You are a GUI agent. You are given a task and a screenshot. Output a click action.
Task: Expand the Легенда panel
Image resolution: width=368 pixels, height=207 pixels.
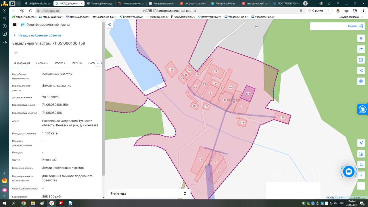(x=185, y=193)
